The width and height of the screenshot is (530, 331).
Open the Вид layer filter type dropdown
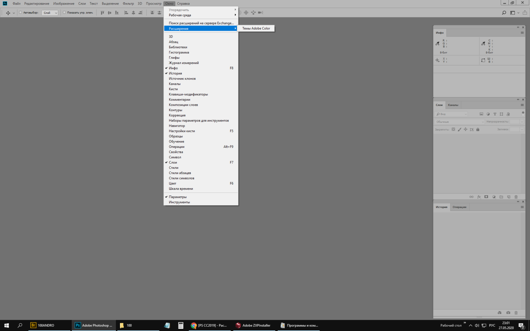pyautogui.click(x=452, y=114)
